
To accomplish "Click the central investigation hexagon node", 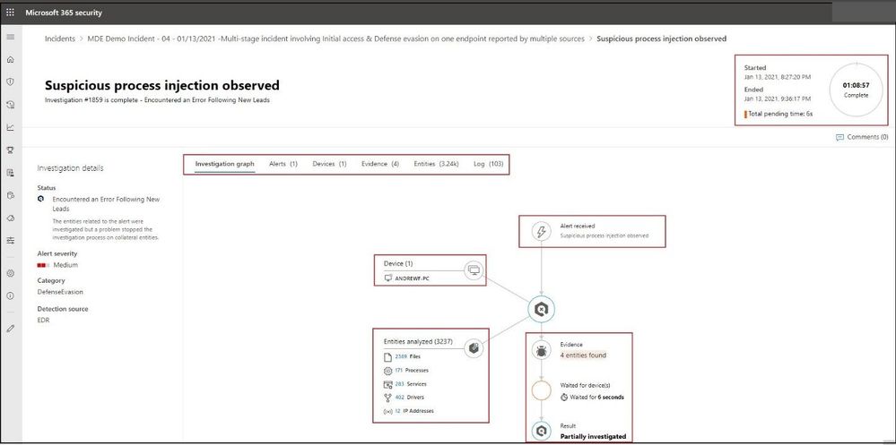I will pos(541,309).
